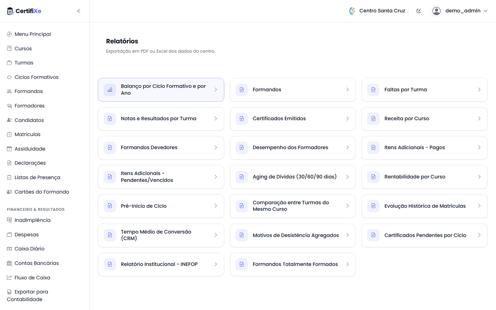Screen dimensions: 496x310
Task: Open Motivos de Desistência Agregados report
Action: (293, 235)
